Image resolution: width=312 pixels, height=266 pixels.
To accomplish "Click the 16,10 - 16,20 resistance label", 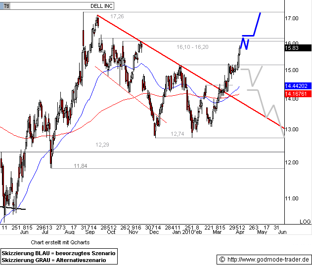I will click(x=192, y=47).
